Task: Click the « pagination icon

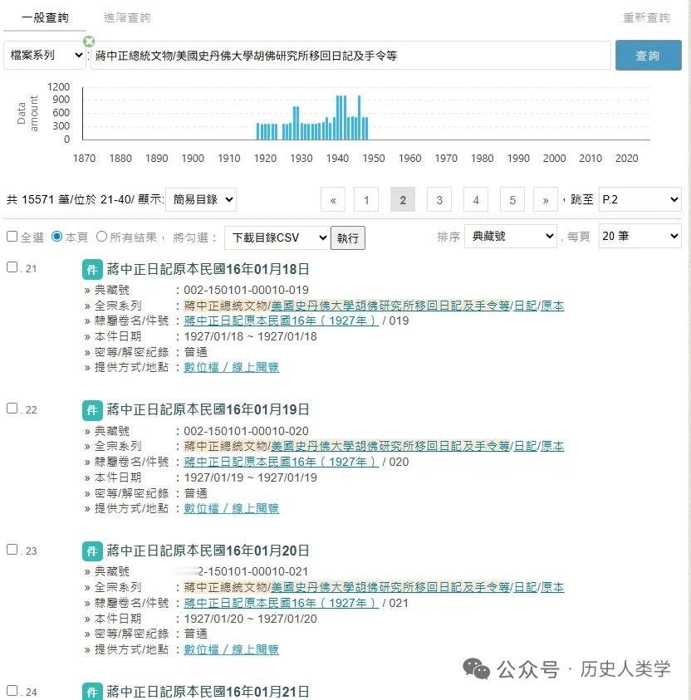Action: pyautogui.click(x=332, y=199)
